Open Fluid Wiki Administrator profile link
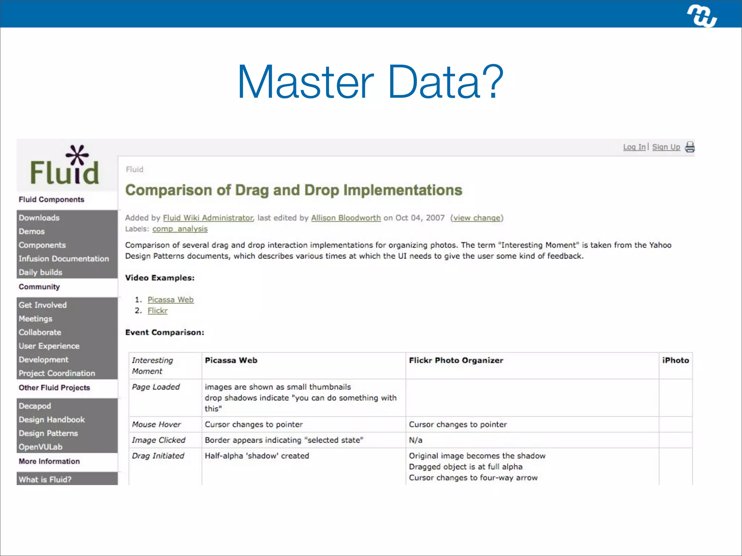This screenshot has height=556, width=742. click(208, 218)
